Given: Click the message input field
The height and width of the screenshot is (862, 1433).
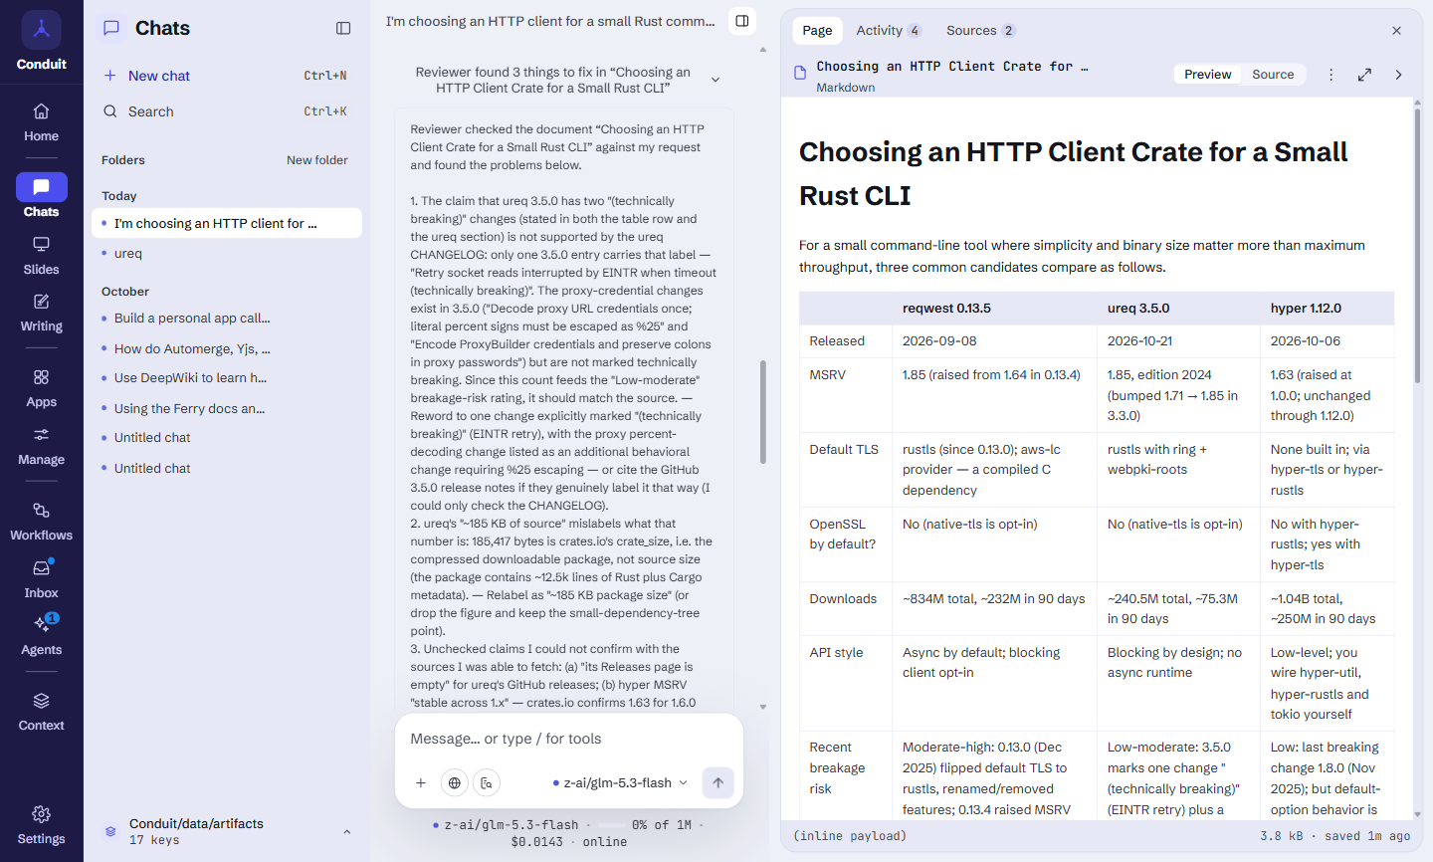Looking at the screenshot, I should pos(569,739).
